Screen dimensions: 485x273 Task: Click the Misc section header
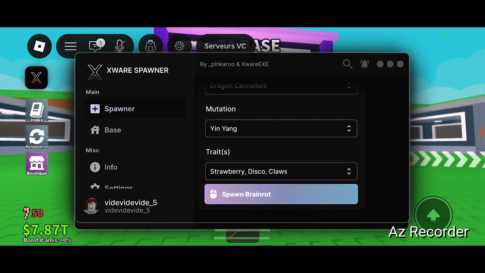tap(92, 151)
